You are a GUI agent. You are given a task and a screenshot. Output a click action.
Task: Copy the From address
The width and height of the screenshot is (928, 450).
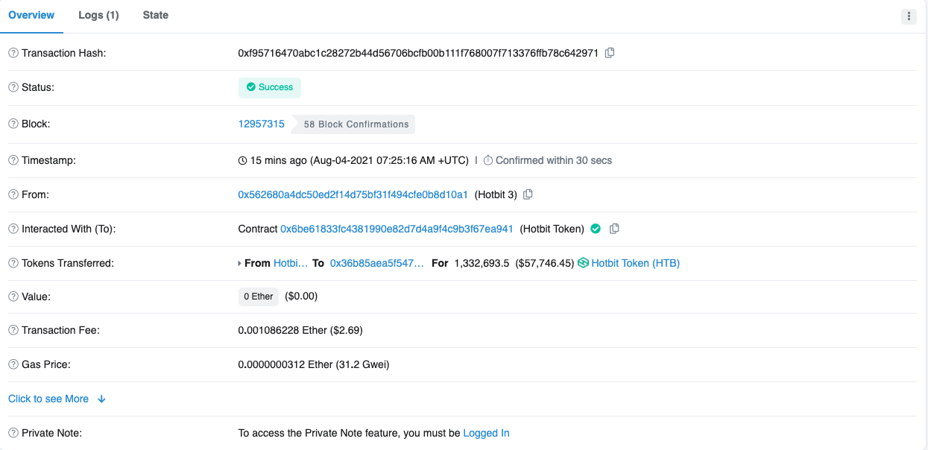pyautogui.click(x=528, y=194)
